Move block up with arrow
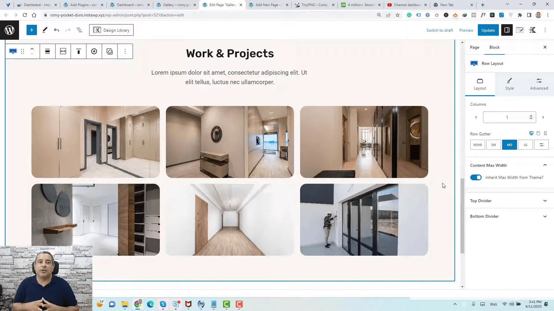The width and height of the screenshot is (554, 311). (x=32, y=49)
